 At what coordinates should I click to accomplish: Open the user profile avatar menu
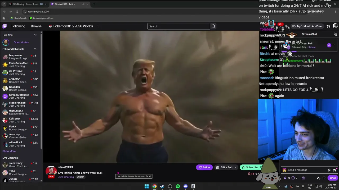pyautogui.click(x=335, y=26)
